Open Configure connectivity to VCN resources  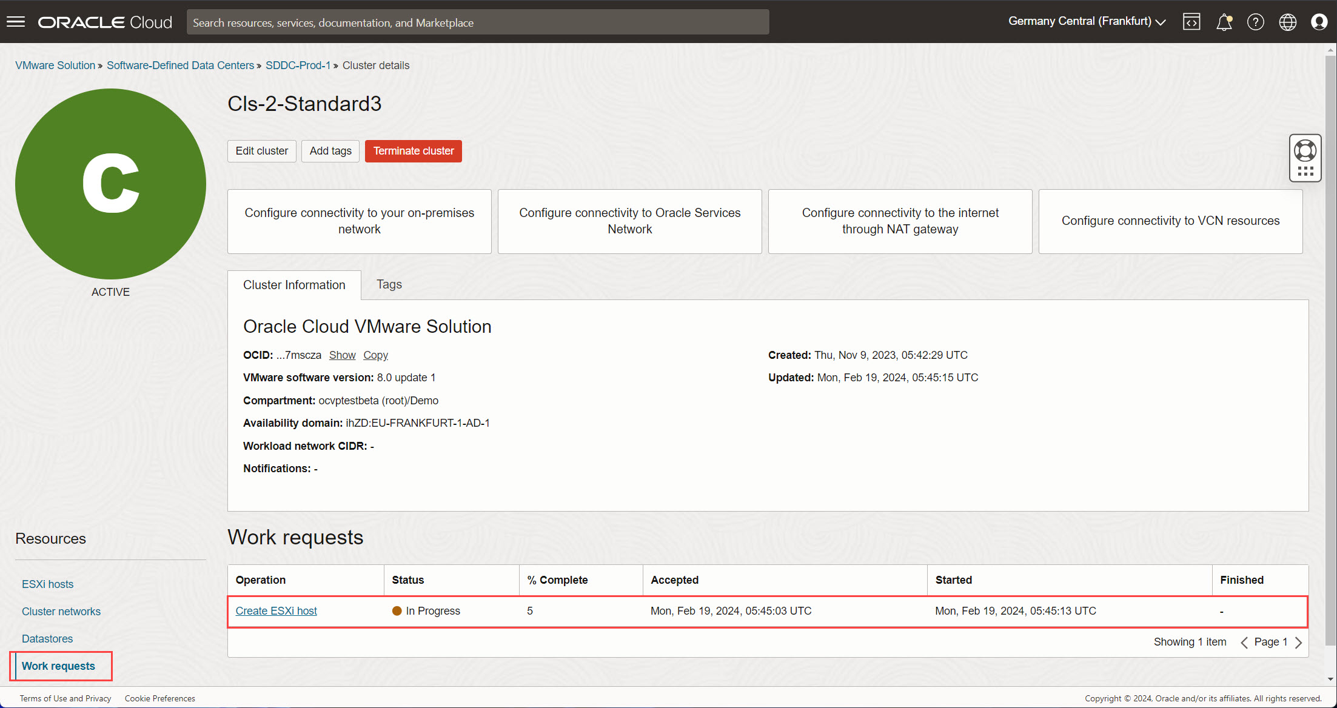[x=1171, y=221]
